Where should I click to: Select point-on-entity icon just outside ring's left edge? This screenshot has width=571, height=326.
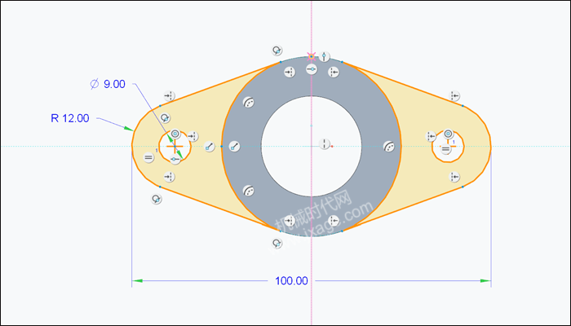pos(210,147)
